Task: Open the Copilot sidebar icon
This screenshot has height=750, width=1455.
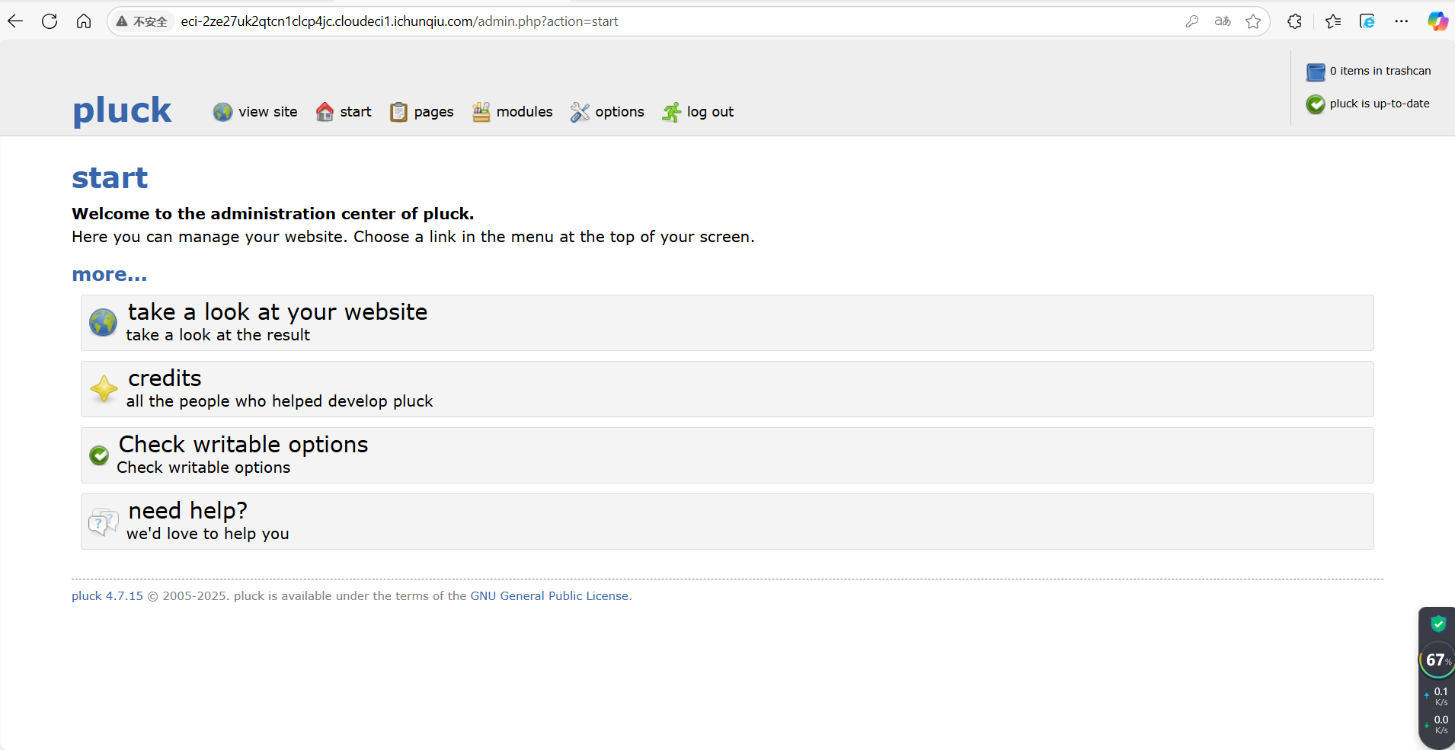Action: 1437,21
